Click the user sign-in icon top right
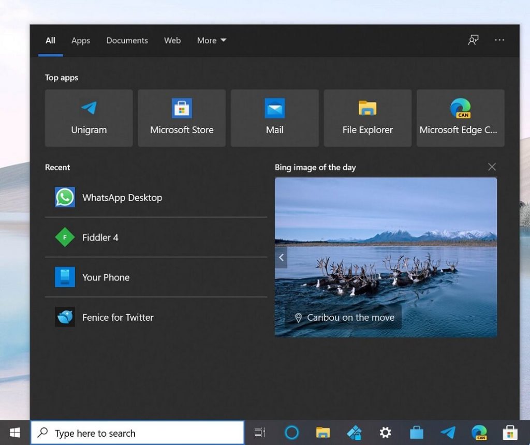 (473, 40)
